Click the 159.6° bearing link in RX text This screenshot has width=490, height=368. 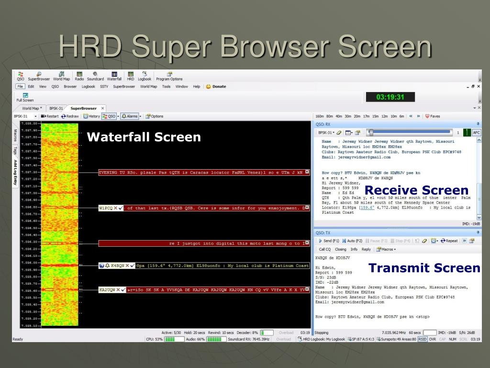click(367, 207)
